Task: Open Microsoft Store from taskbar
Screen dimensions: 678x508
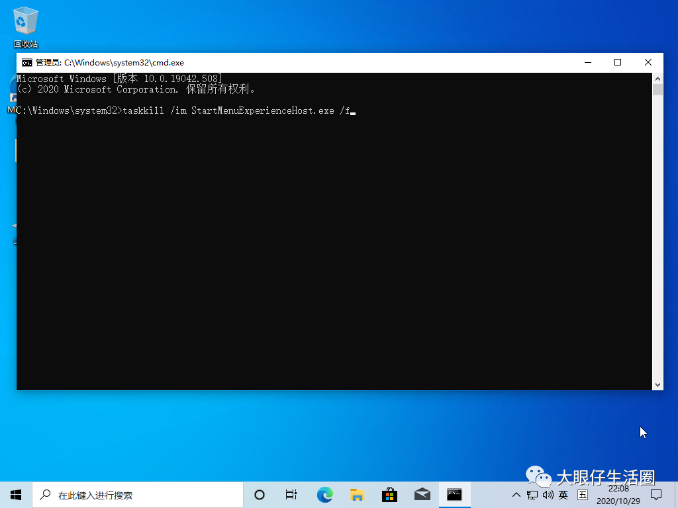Action: [389, 495]
